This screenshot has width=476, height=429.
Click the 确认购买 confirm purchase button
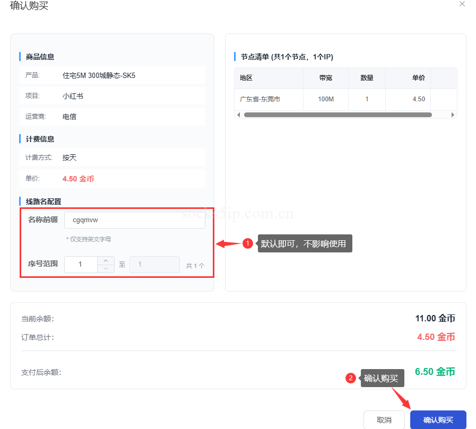438,419
